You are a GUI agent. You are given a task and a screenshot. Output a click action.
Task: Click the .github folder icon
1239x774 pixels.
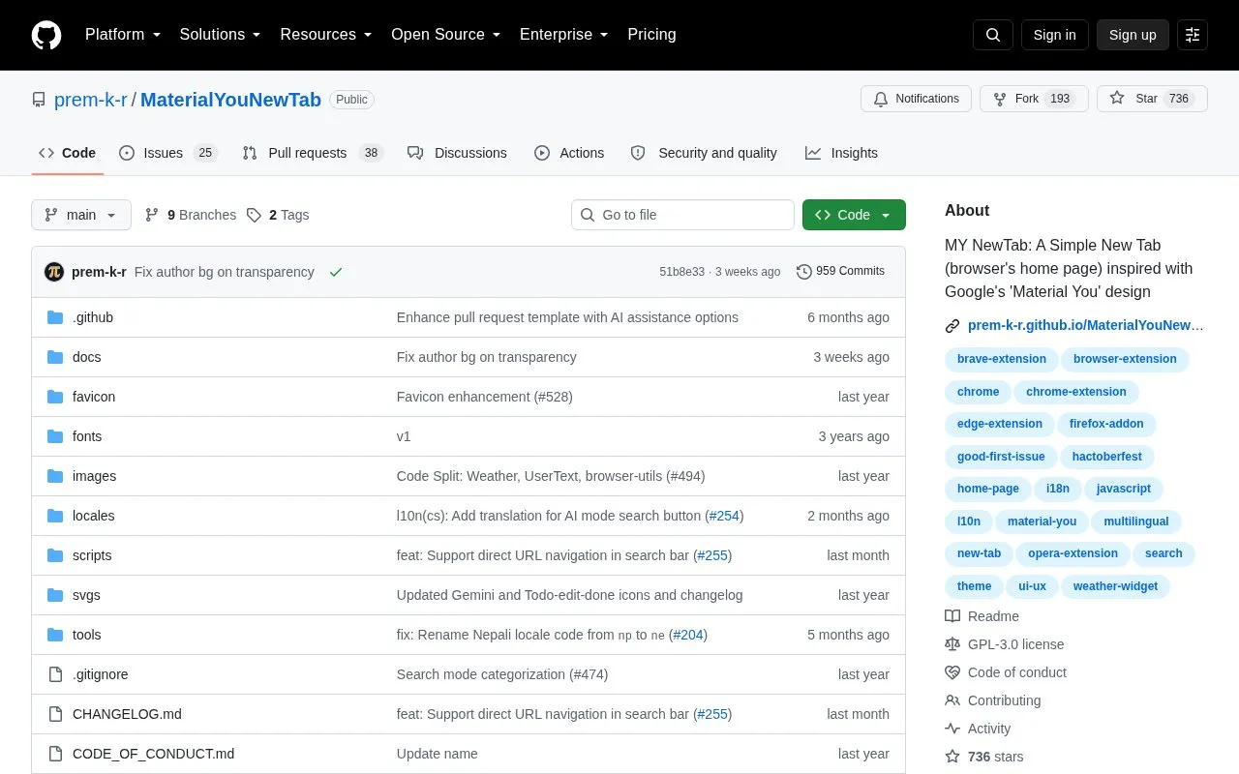[x=55, y=317]
